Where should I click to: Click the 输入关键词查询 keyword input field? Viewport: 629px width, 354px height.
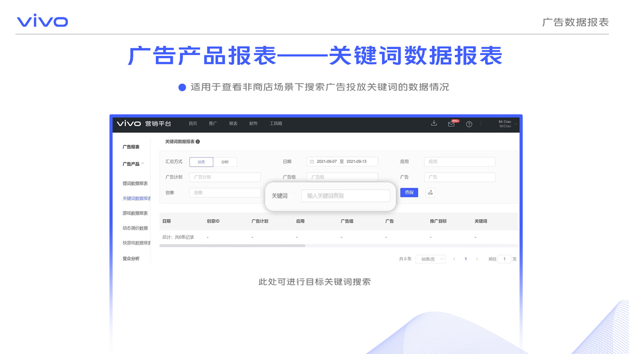345,196
